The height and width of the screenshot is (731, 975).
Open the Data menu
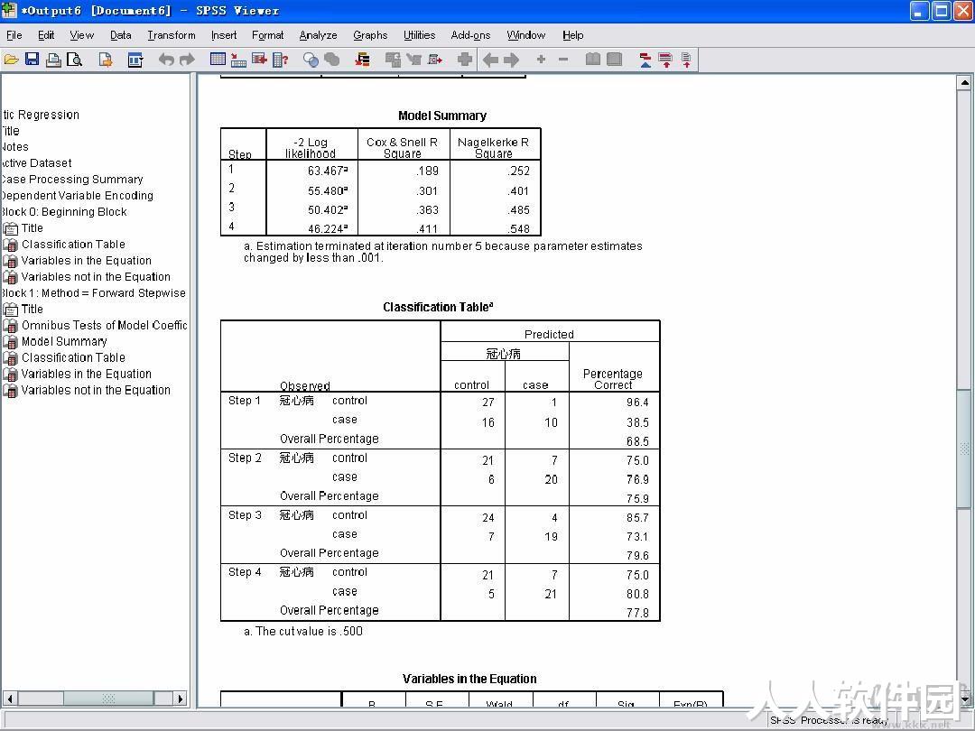121,35
